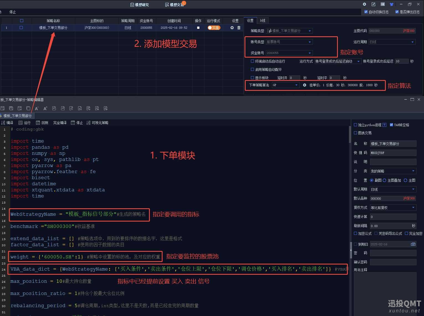Open the K线 tab in the right panel
Screen dimensions: 424x316
pos(263,20)
